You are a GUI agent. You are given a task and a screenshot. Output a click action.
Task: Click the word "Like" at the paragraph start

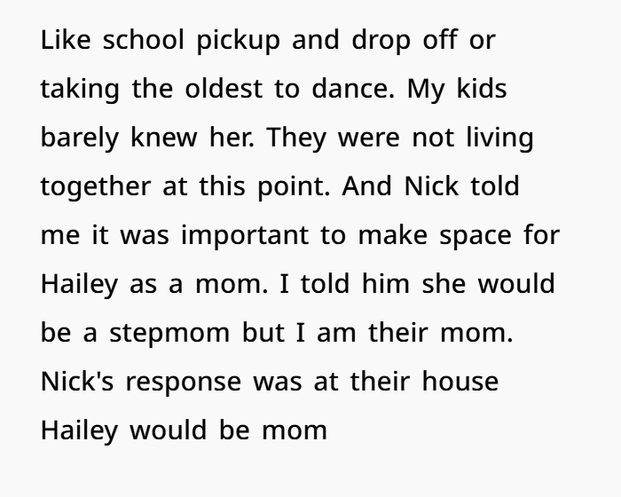[67, 41]
